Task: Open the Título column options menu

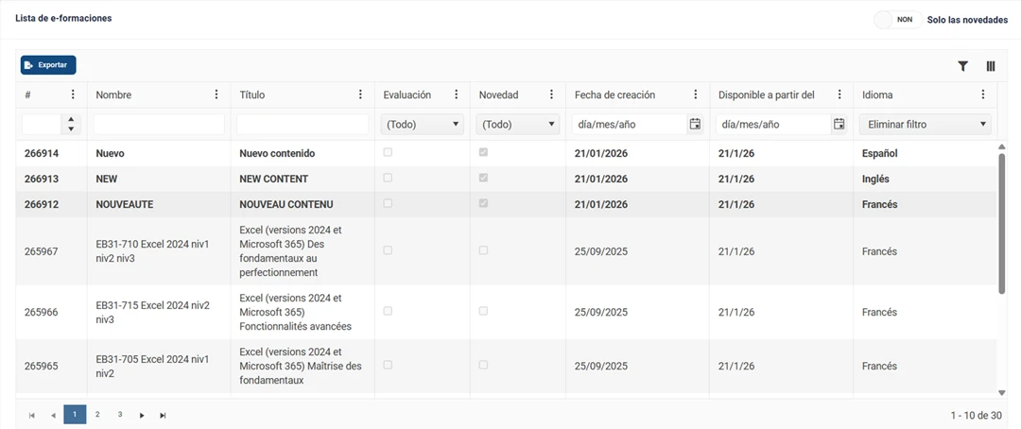Action: [361, 94]
